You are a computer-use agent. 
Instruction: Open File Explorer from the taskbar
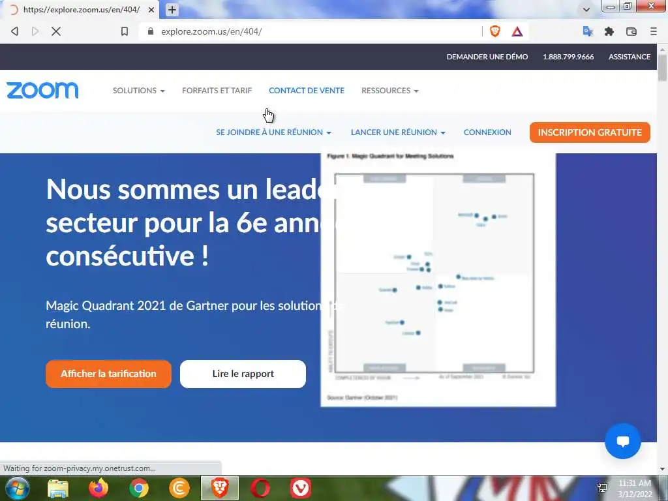(58, 488)
